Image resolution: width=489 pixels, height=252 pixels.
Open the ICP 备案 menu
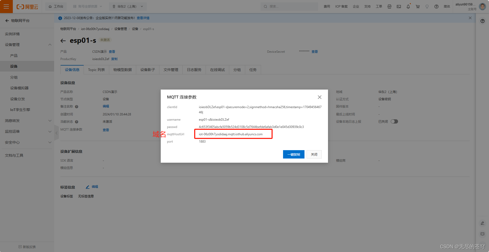tap(341, 7)
